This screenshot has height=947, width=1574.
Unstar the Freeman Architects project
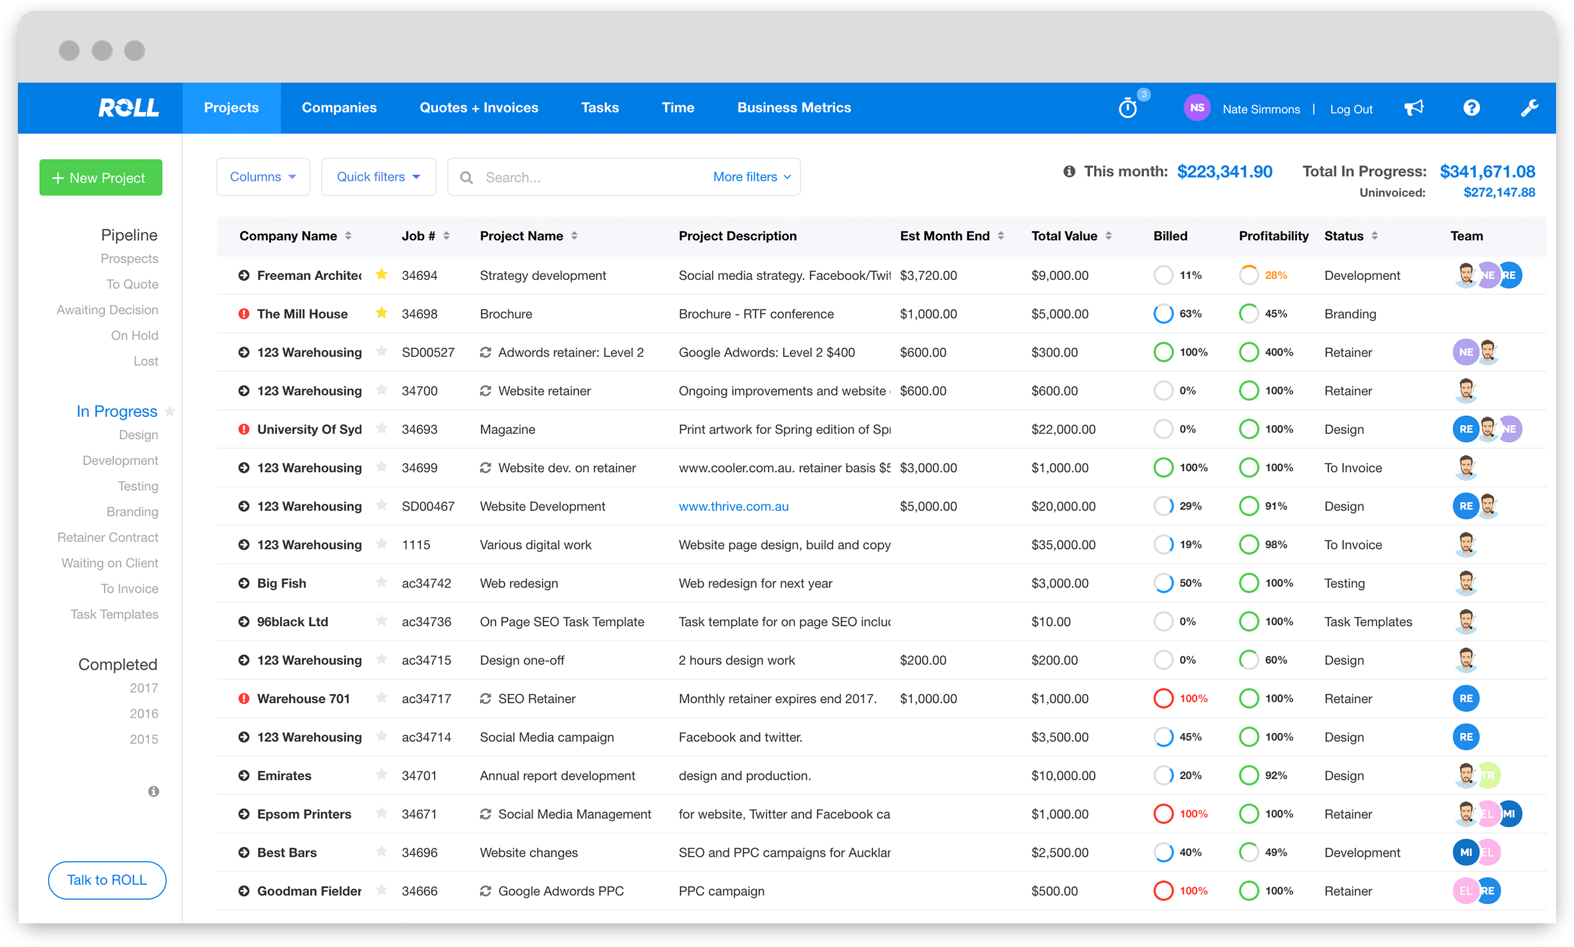(381, 274)
